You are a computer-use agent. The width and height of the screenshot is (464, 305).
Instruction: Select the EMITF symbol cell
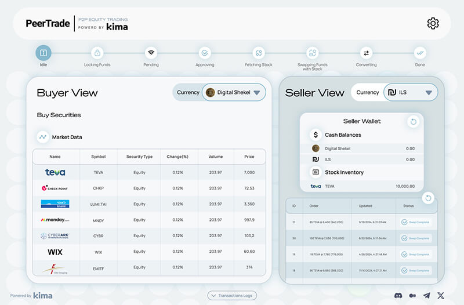pos(99,268)
